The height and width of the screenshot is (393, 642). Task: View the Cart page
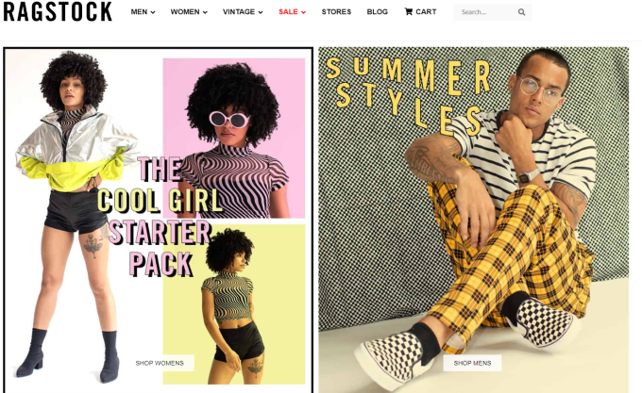click(420, 12)
